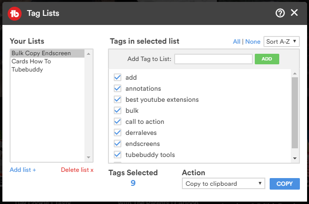309x204 pixels.
Task: Toggle the 'tubebuddy tools' checkbox
Action: (117, 155)
